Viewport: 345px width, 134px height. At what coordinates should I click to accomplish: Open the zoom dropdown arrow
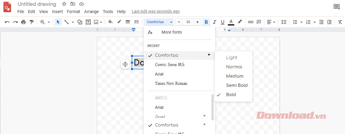click(49, 22)
